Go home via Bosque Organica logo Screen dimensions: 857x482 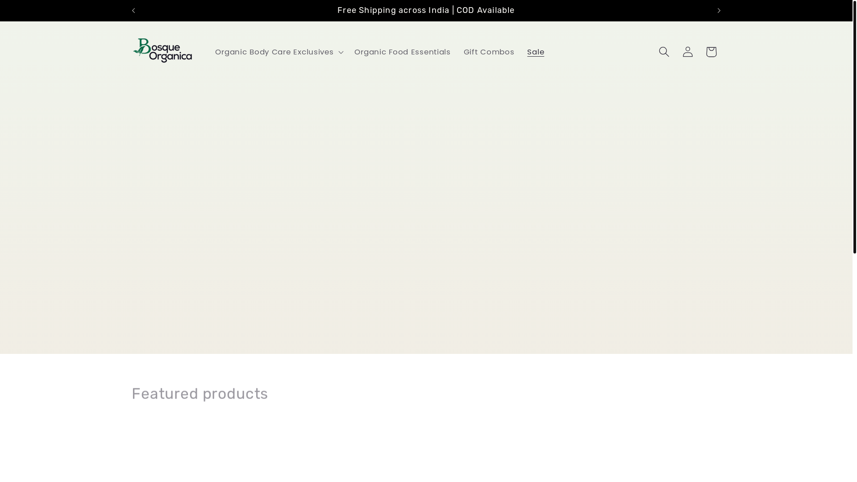coord(162,50)
